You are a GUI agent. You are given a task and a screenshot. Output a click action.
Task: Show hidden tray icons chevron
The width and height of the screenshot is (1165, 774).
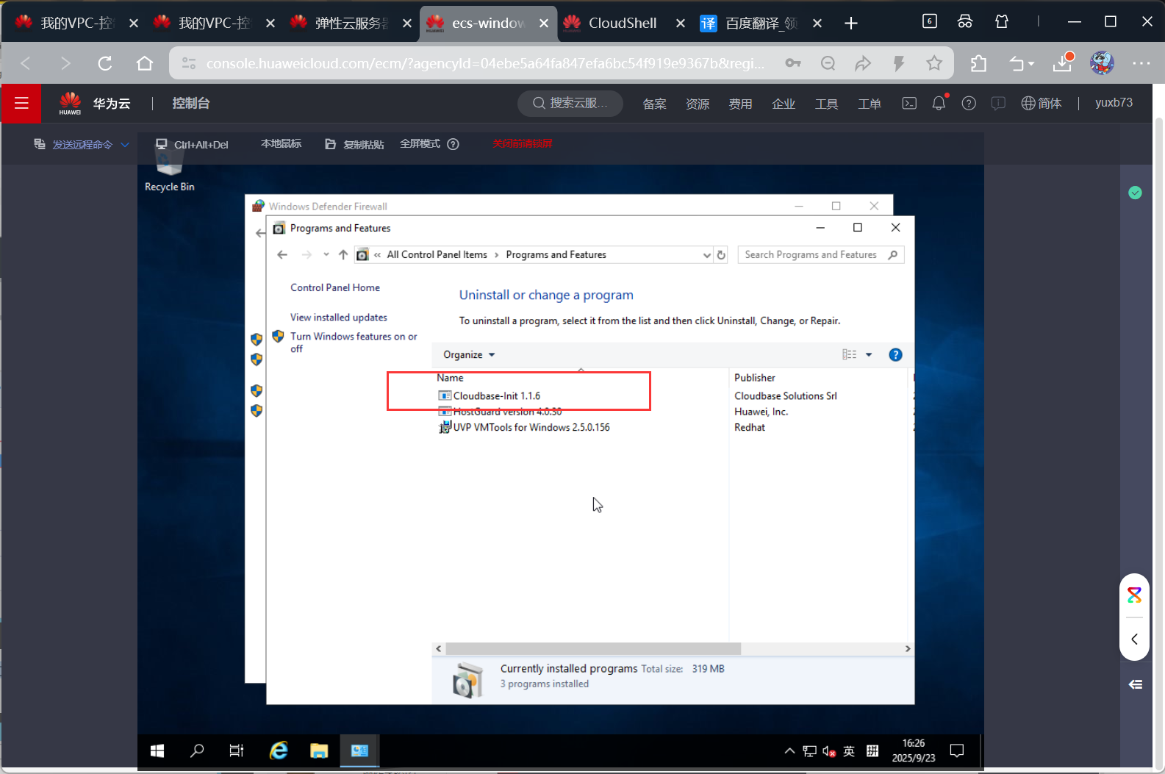coord(789,750)
